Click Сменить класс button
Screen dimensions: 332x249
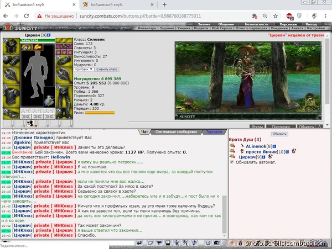coord(107,69)
